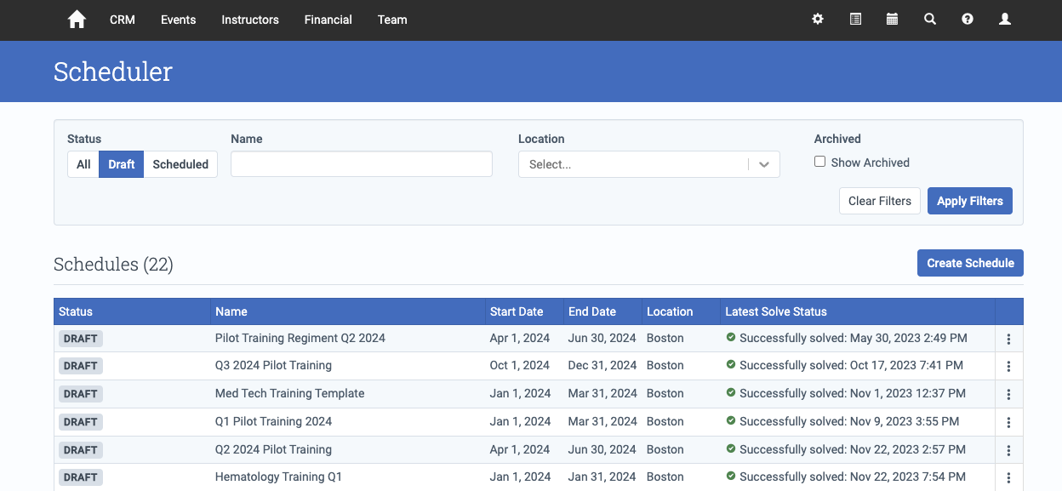The image size is (1062, 491).
Task: Open actions menu for Q1 Pilot Training 2024
Action: coord(1008,422)
